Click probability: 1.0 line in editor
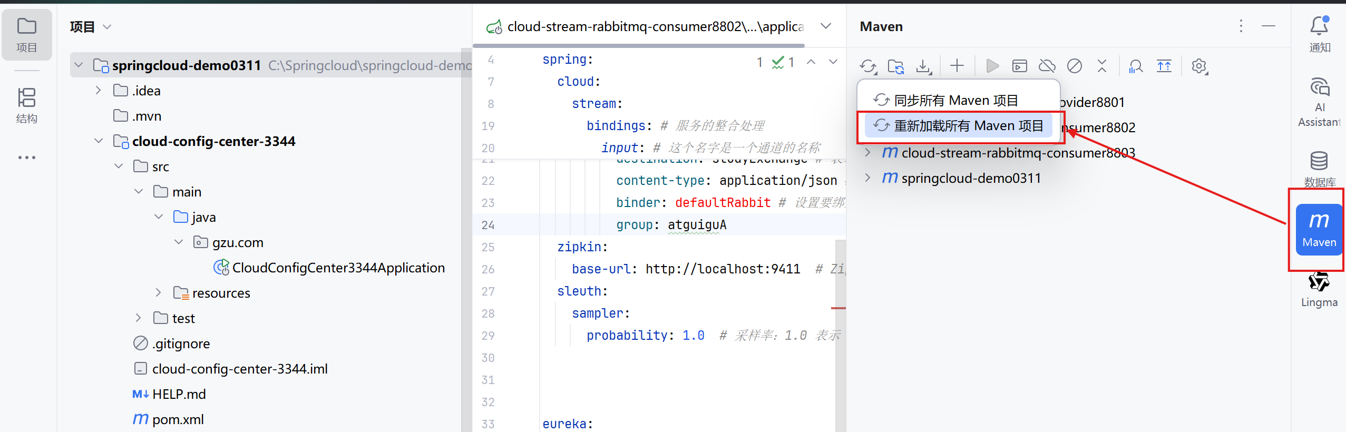1346x432 pixels. coord(646,336)
